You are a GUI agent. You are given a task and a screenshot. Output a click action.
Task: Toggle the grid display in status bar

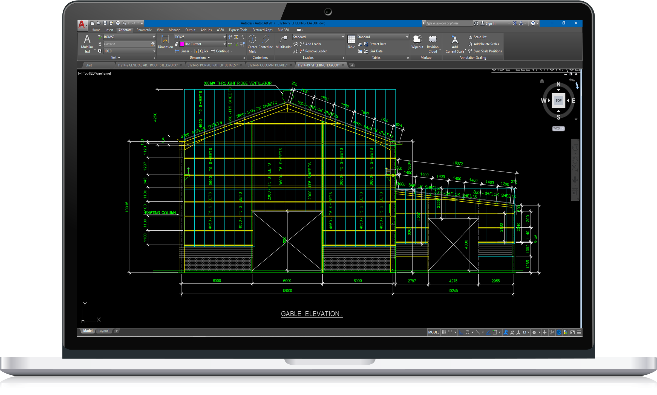(x=444, y=332)
